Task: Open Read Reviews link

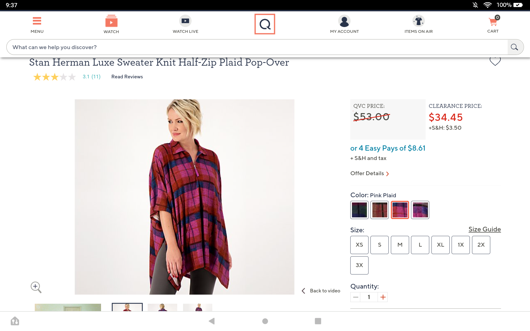Action: pos(127,77)
